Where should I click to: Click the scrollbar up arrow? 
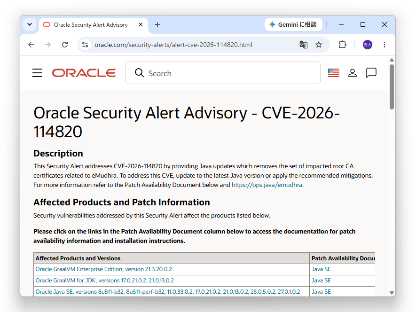pos(392,60)
